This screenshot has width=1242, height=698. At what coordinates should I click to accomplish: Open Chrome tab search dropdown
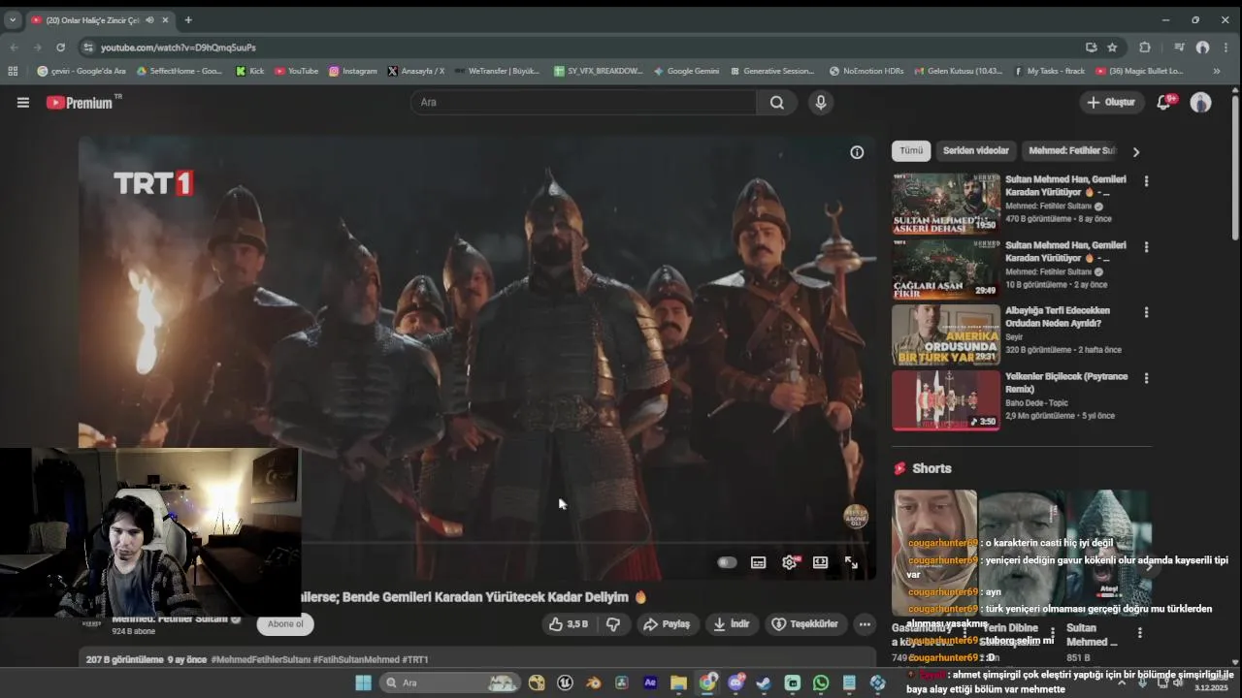point(12,19)
